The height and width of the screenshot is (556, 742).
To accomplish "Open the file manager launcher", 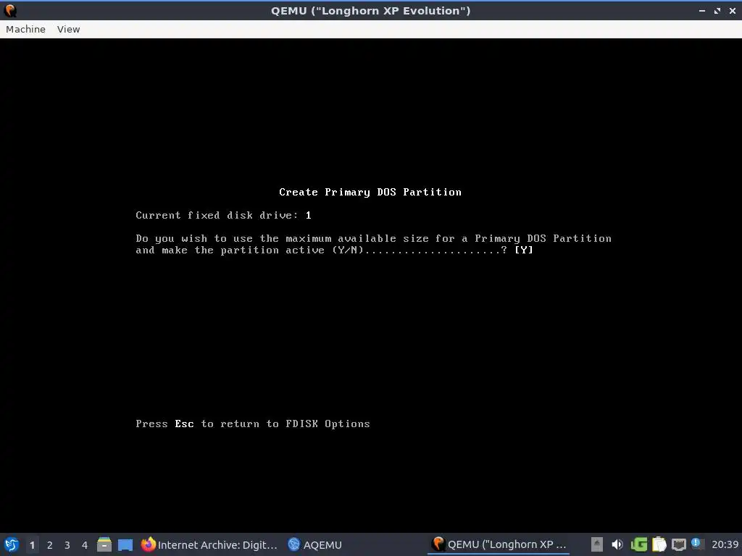I will click(x=104, y=544).
